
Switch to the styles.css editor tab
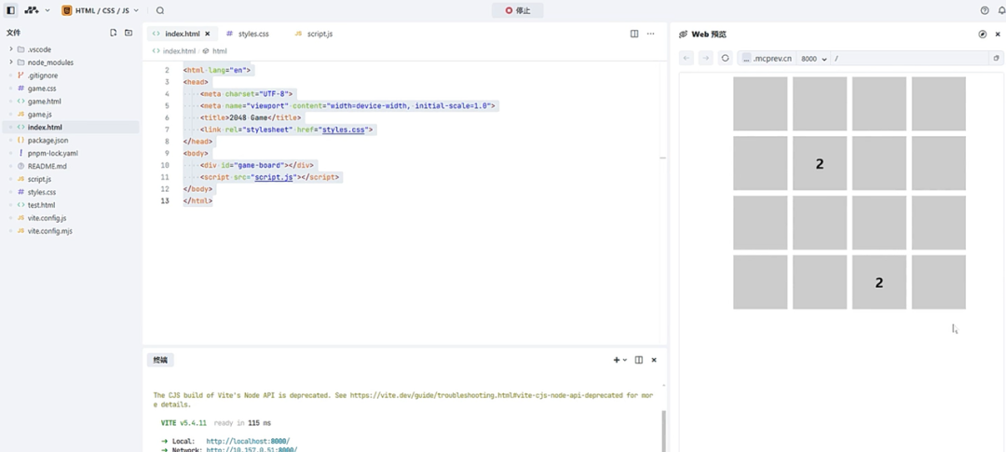248,34
